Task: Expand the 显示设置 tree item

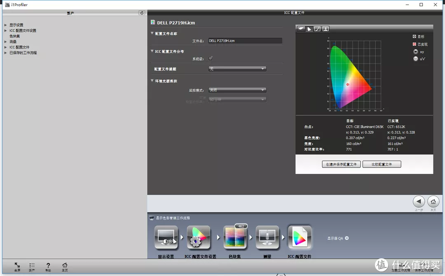Action: 5,25
